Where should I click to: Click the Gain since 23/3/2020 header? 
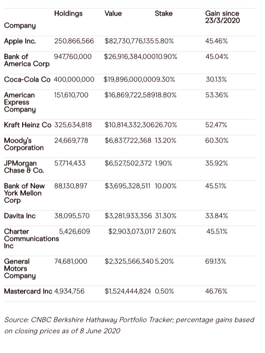(222, 17)
